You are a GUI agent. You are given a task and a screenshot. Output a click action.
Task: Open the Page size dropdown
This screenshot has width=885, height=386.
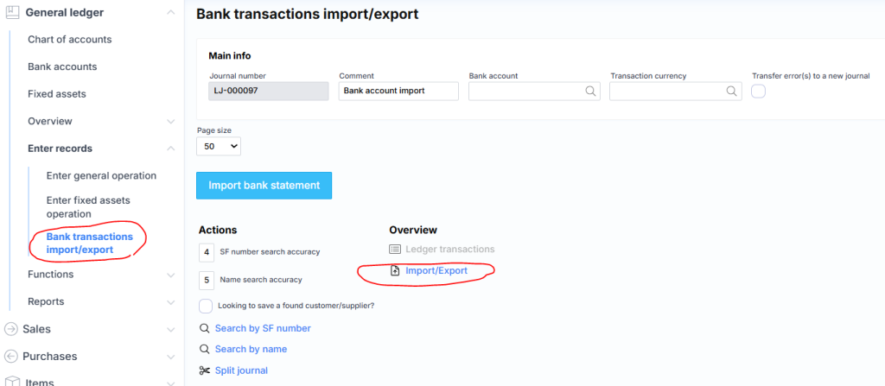pos(219,147)
